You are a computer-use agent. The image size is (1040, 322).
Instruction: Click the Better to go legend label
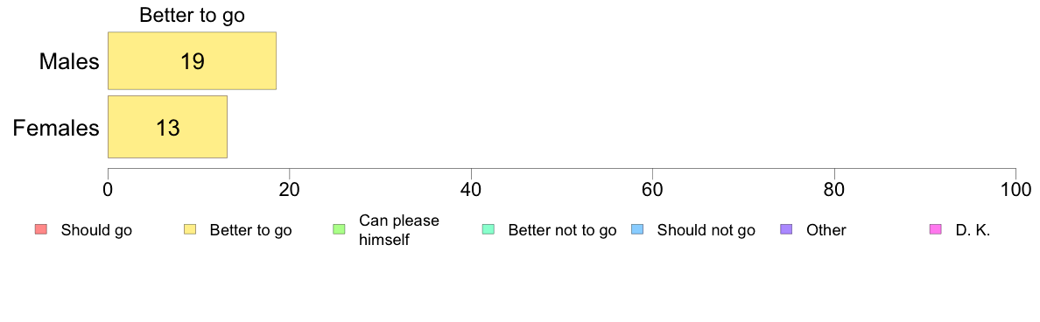tap(250, 231)
